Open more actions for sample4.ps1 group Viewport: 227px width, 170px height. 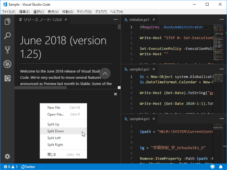(x=222, y=119)
